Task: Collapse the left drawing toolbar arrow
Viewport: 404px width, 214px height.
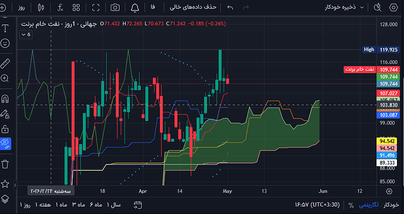Action: [x=15, y=185]
